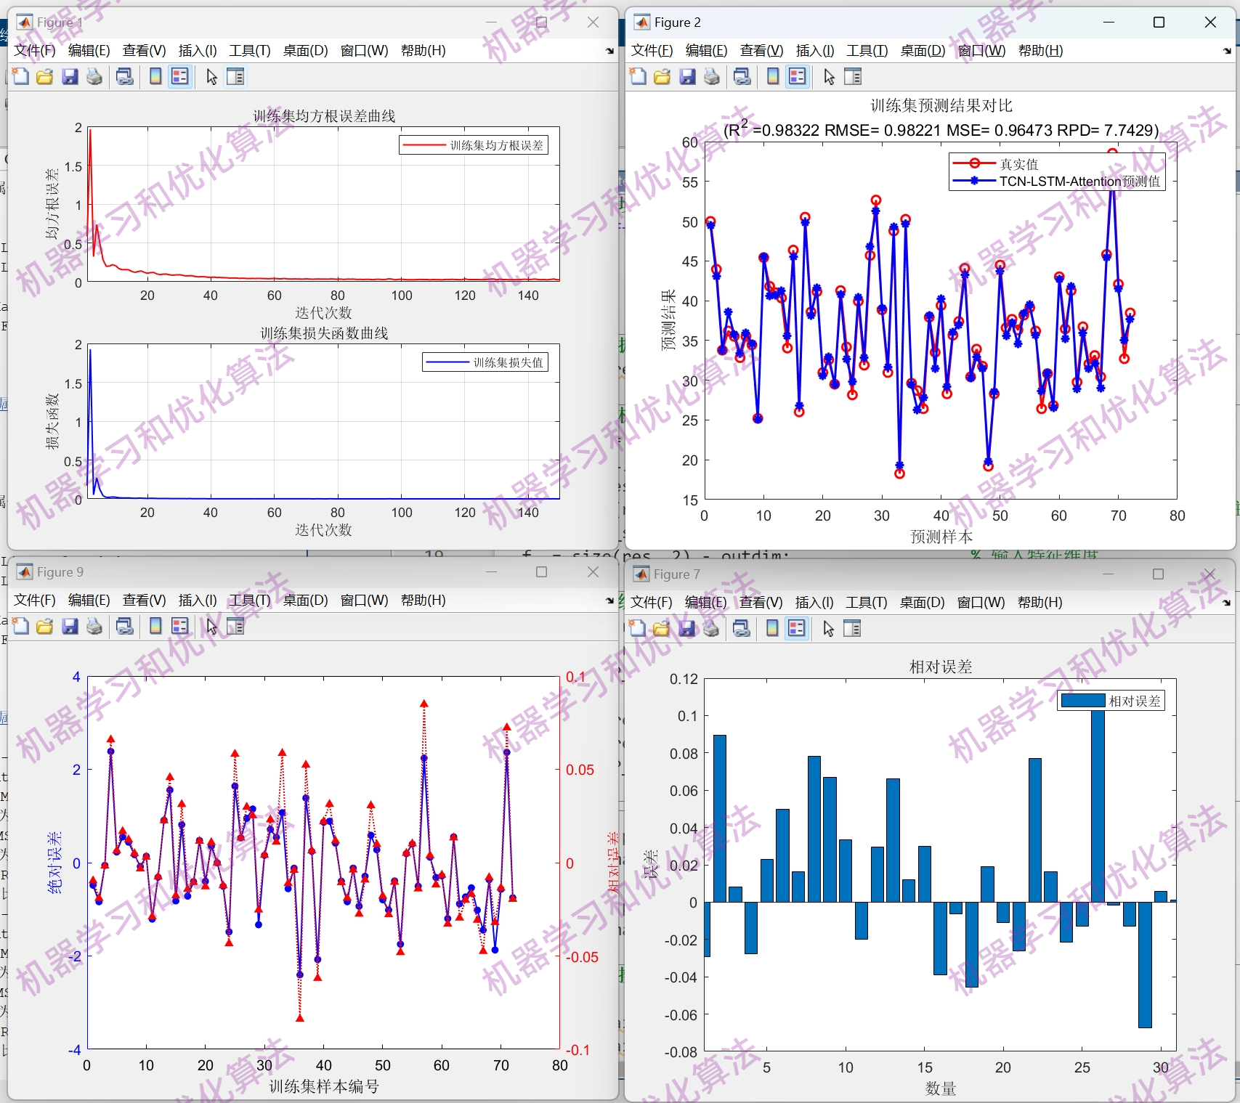Click Print Preview icon in Figure 2 toolbar
The width and height of the screenshot is (1240, 1103).
pyautogui.click(x=742, y=76)
